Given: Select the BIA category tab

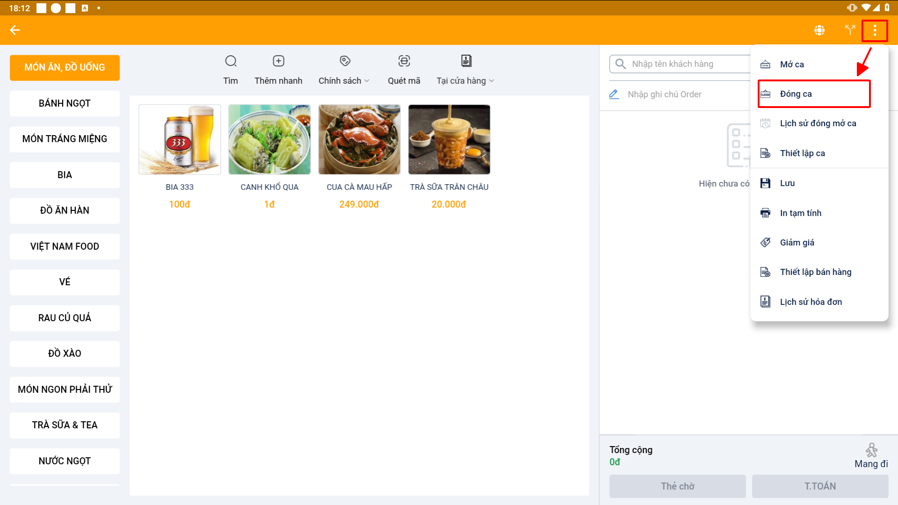Looking at the screenshot, I should 65,175.
